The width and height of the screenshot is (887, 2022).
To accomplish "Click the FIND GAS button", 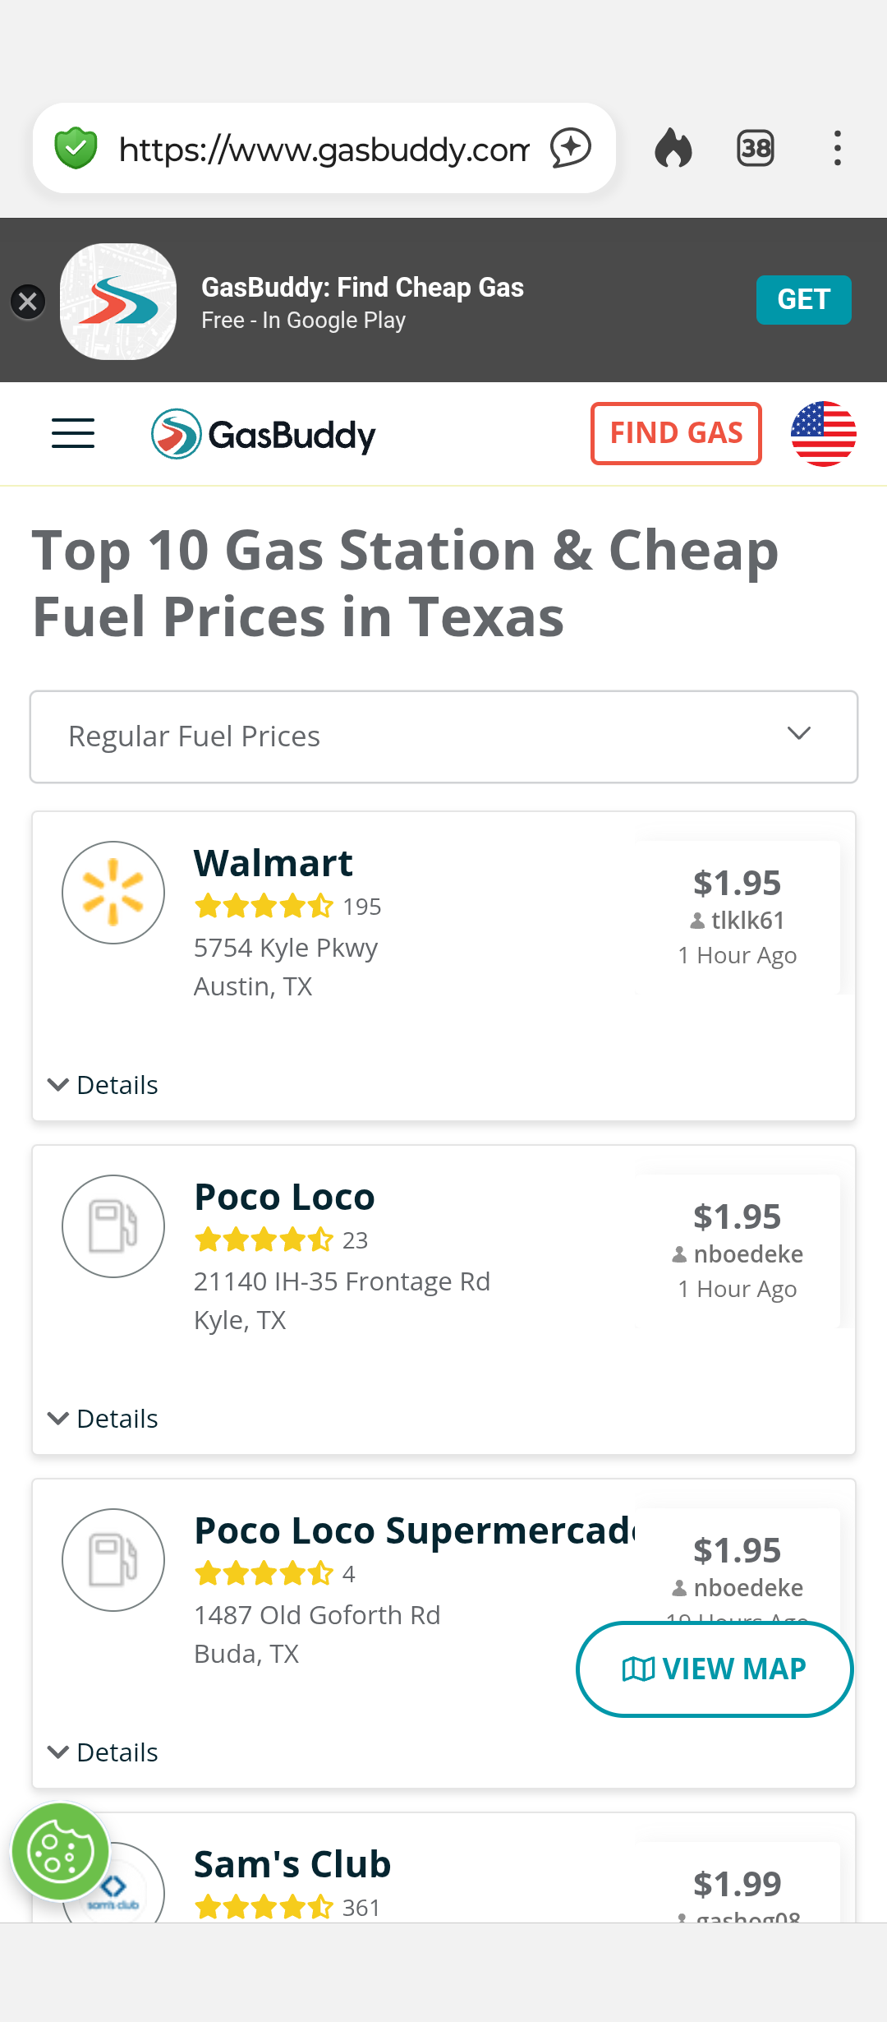I will pos(676,433).
